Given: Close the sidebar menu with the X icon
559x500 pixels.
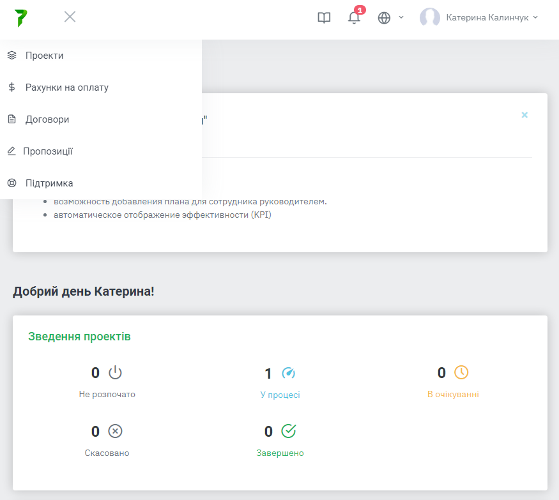Looking at the screenshot, I should point(70,17).
